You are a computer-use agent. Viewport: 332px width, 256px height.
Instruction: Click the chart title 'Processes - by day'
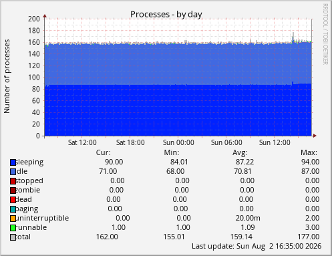tap(166, 15)
